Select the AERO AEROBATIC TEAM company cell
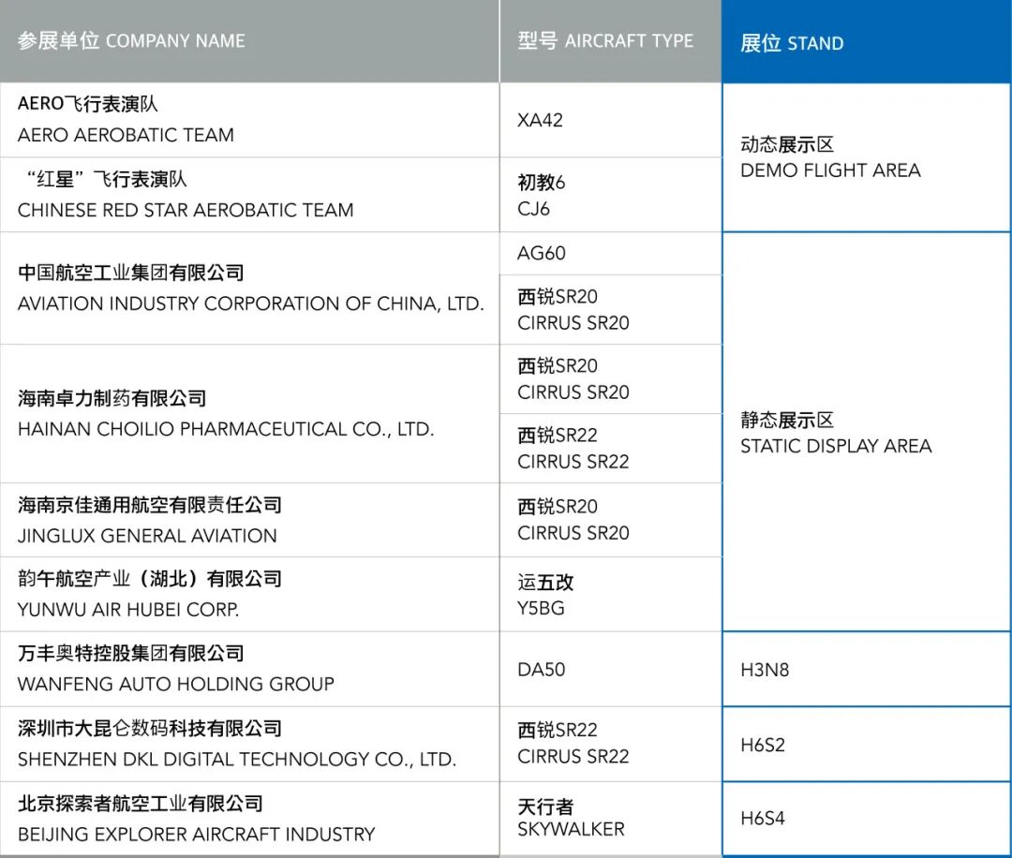 249,120
